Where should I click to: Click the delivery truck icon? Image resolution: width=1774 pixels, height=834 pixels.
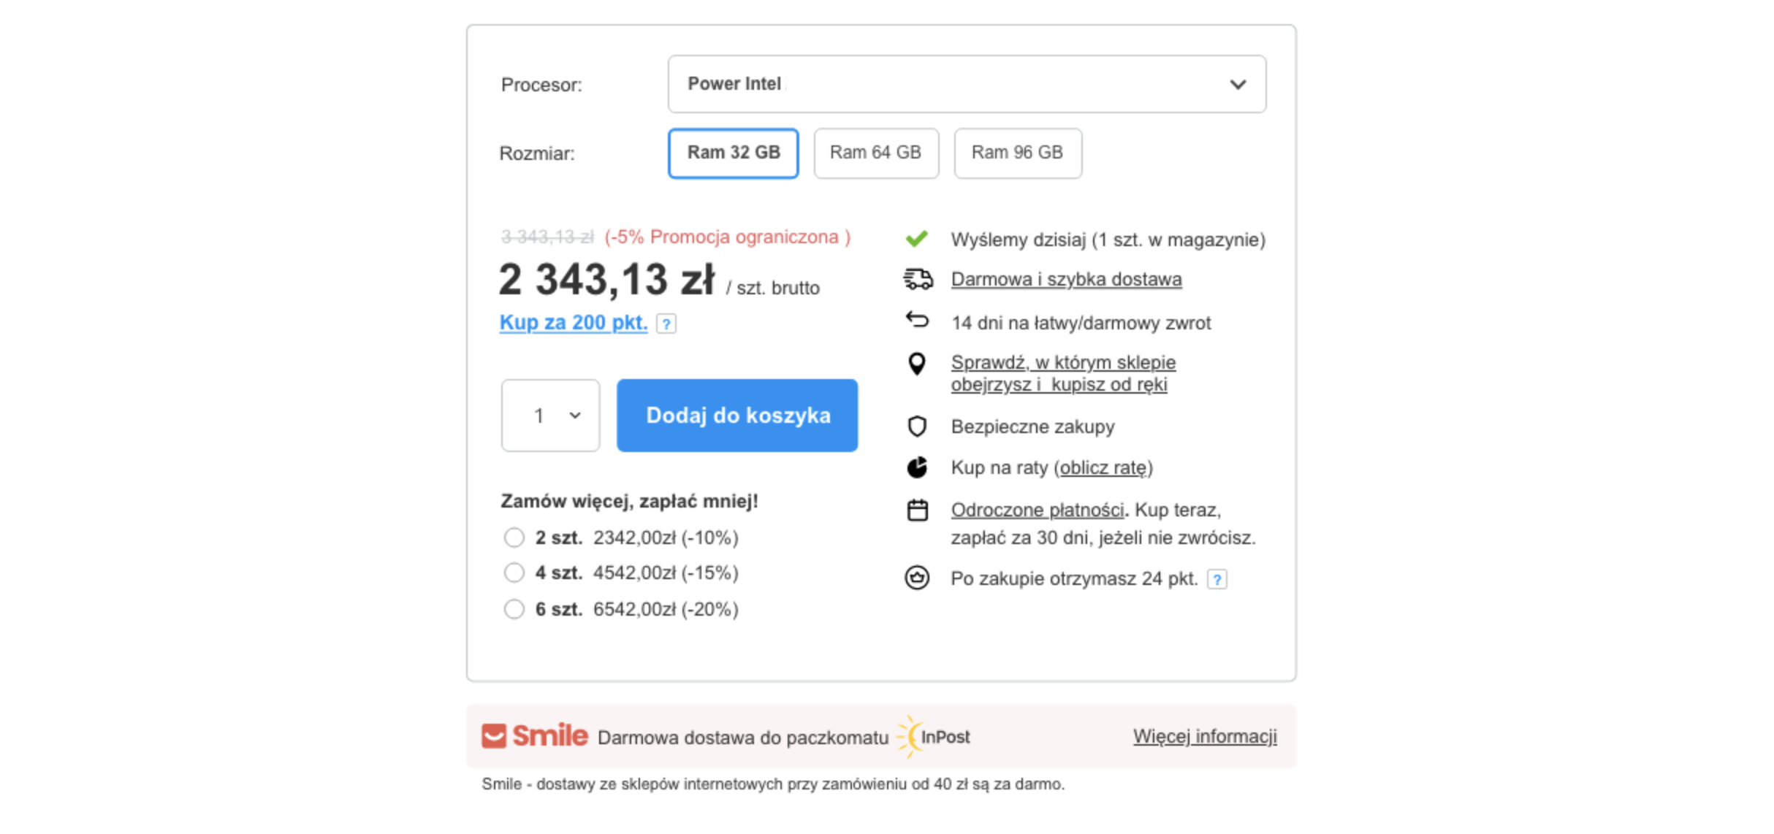(x=918, y=279)
